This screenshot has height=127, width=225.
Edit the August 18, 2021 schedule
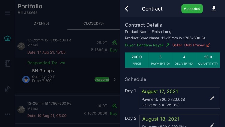click(212, 125)
